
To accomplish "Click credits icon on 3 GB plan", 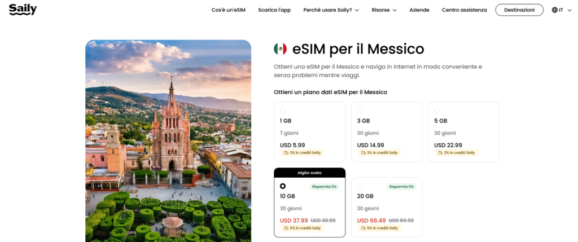I will coord(363,152).
